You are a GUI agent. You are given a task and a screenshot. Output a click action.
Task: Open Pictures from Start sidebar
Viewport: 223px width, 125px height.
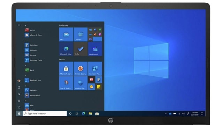19,94
